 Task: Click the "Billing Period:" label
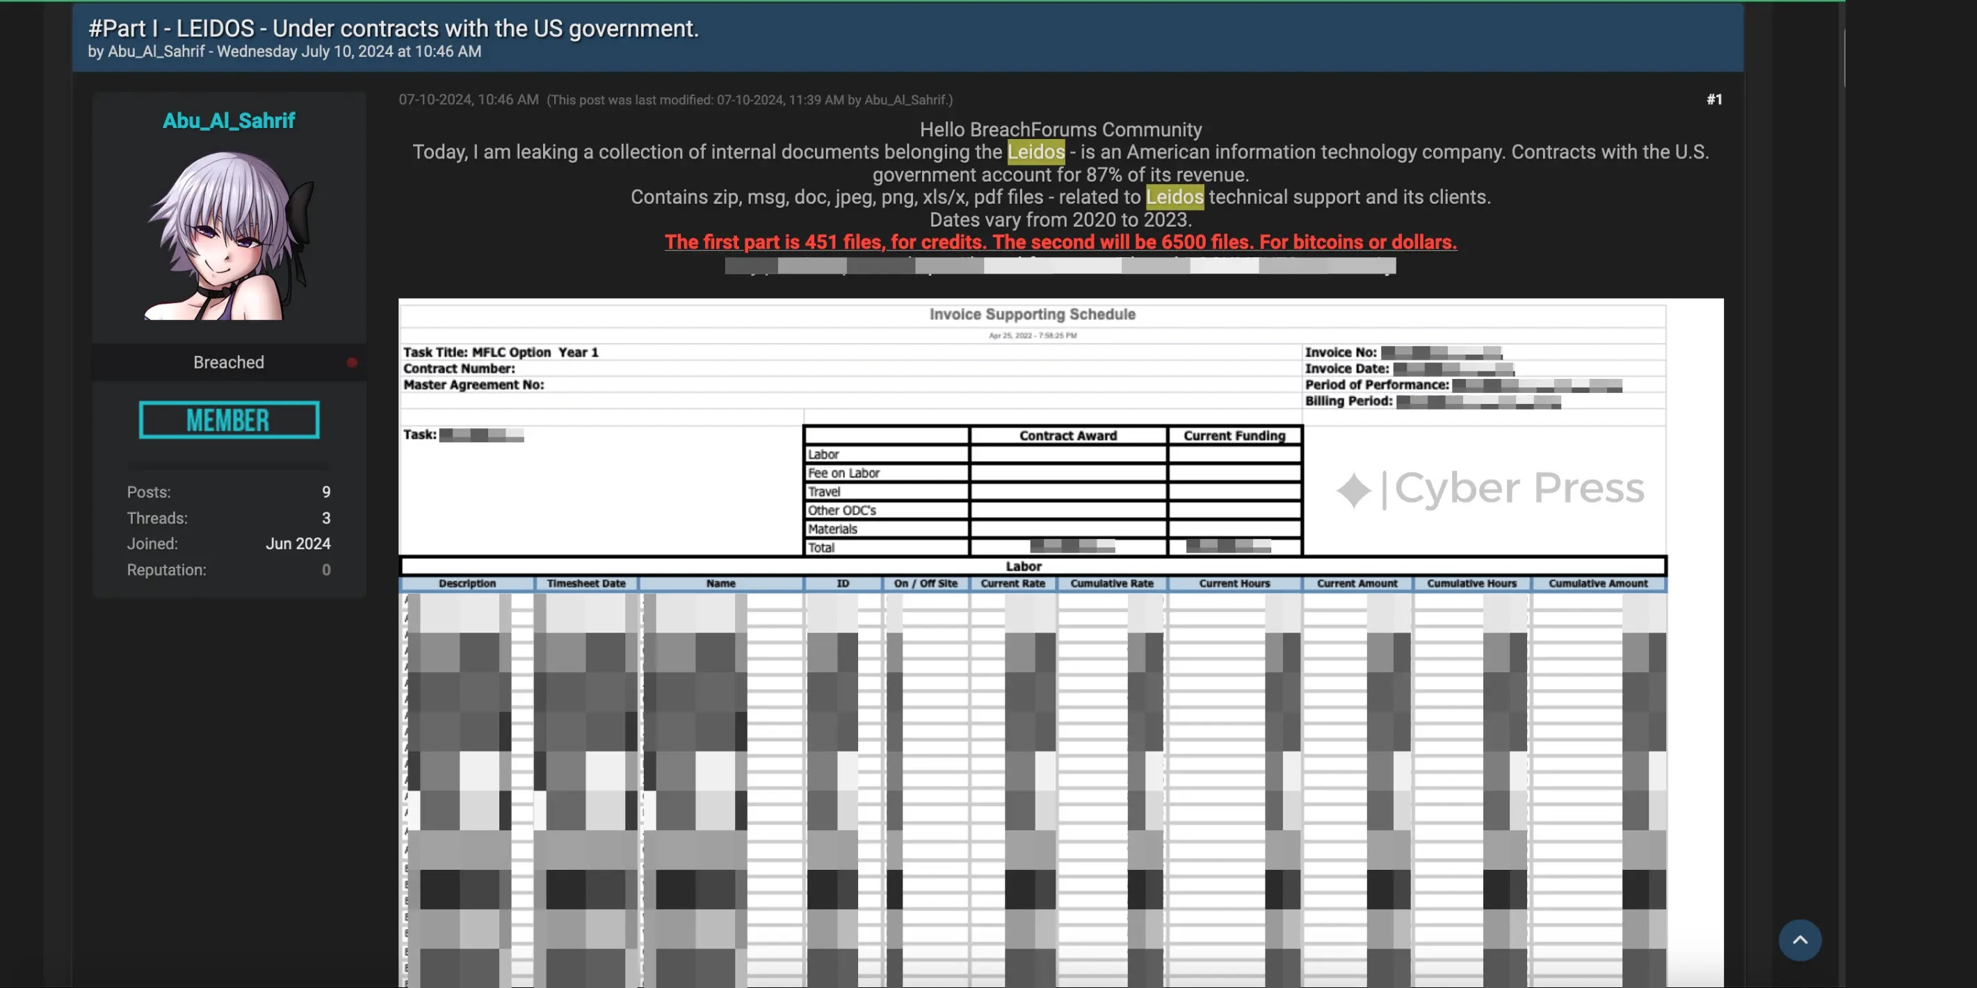1348,401
